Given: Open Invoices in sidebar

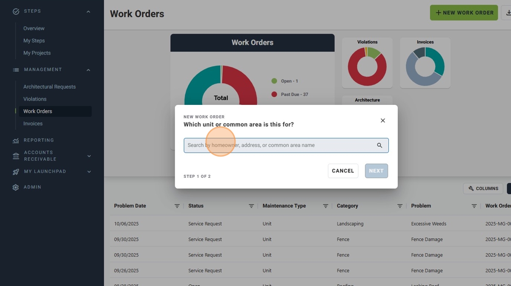Looking at the screenshot, I should pyautogui.click(x=33, y=124).
